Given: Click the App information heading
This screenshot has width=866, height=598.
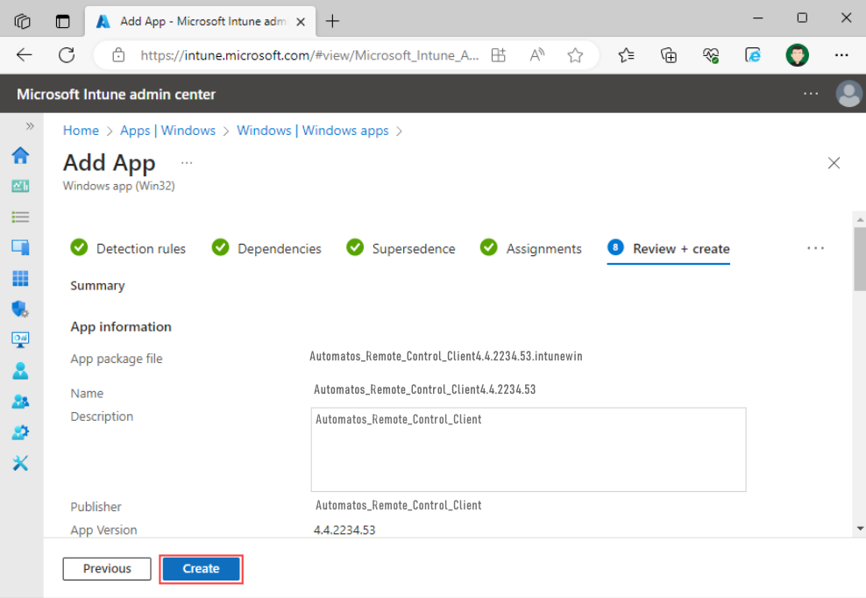Looking at the screenshot, I should (121, 327).
